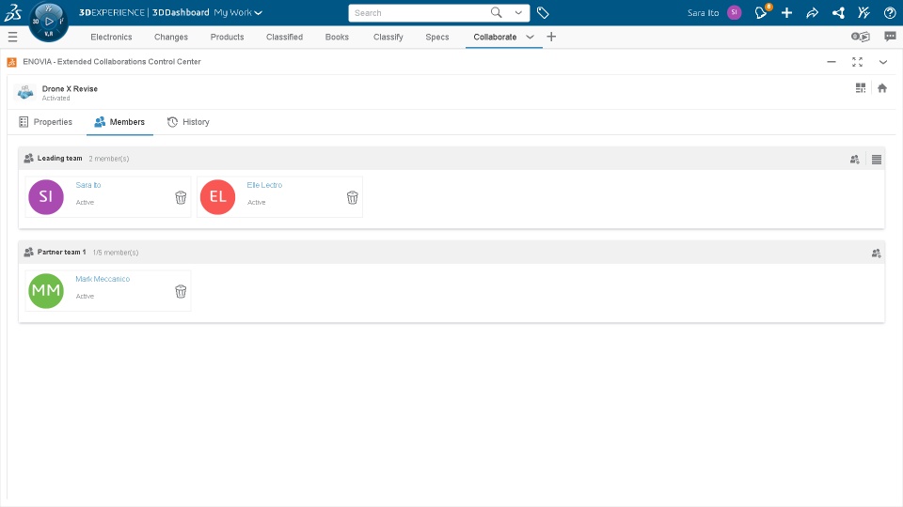Click the MM green avatar
This screenshot has width=903, height=507.
coord(46,291)
